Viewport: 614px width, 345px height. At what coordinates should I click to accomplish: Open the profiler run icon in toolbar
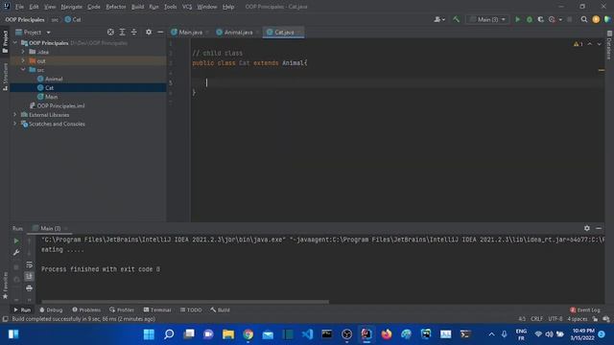[552, 19]
